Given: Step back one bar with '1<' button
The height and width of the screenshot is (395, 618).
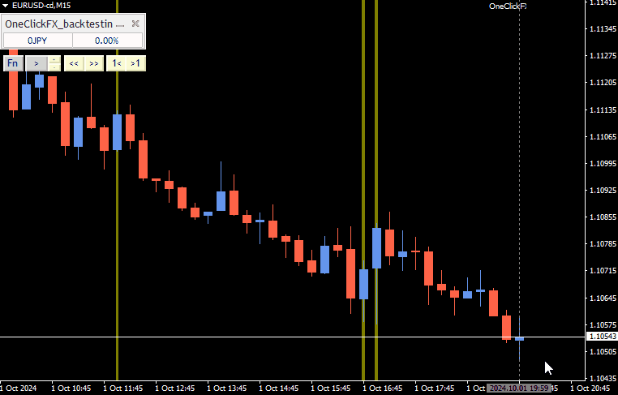Looking at the screenshot, I should [x=116, y=63].
